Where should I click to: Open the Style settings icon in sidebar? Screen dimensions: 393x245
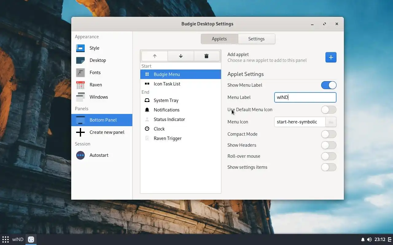[80, 48]
